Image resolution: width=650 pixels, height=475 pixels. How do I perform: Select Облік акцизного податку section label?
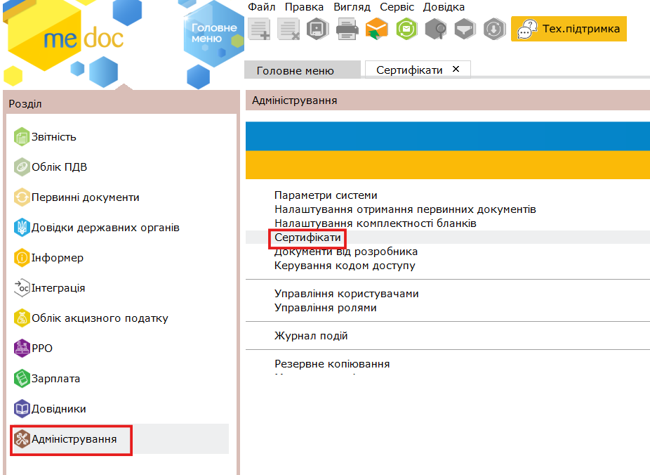click(100, 318)
